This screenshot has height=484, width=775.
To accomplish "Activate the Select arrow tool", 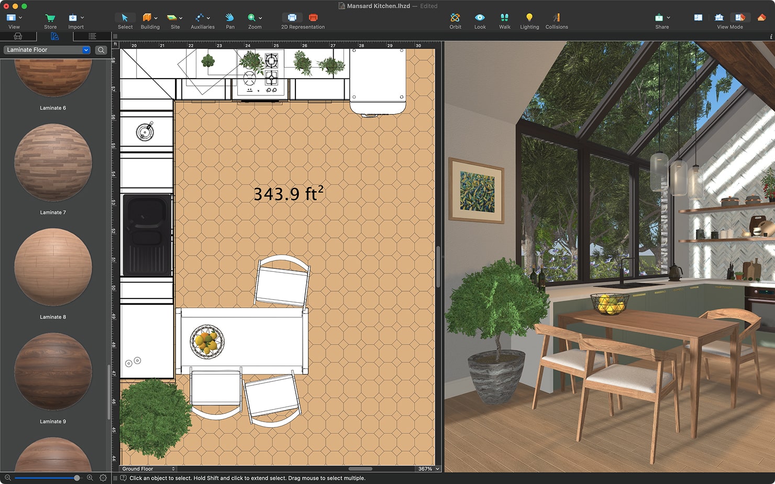I will click(125, 18).
